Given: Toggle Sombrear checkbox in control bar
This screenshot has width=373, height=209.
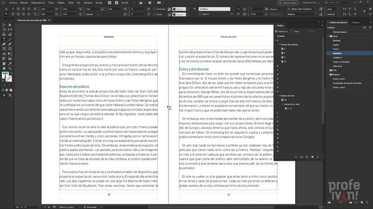Looking at the screenshot, I should tap(154, 9).
